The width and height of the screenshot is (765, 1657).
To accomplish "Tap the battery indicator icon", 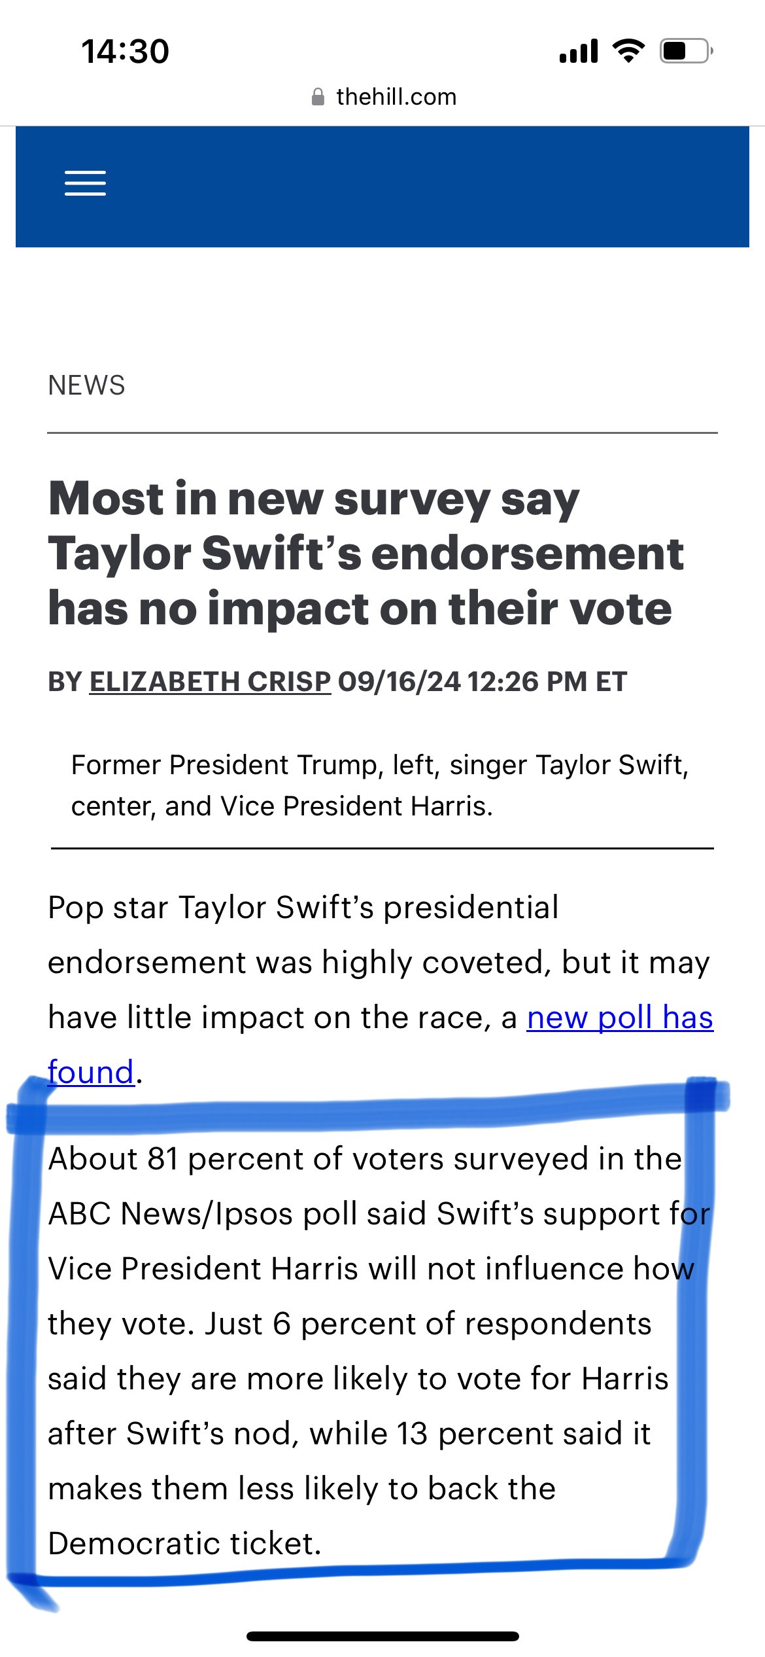I will [x=685, y=51].
